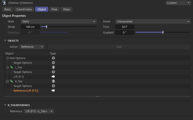Click arrow icon in Reference (Lift (P.Y)) row

[53, 91]
